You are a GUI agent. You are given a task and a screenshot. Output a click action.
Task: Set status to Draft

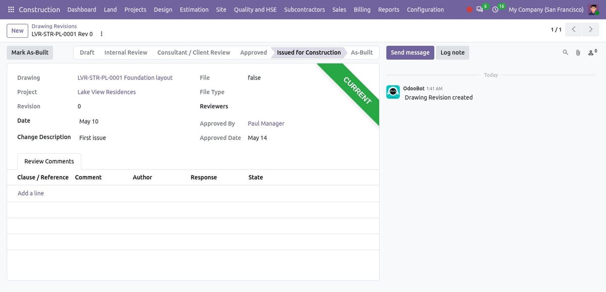[x=87, y=52]
